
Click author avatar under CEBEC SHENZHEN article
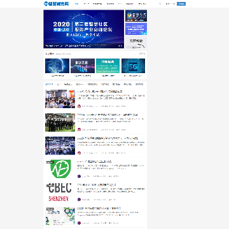tap(79, 199)
